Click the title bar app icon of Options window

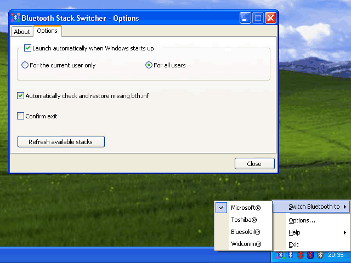pyautogui.click(x=15, y=18)
